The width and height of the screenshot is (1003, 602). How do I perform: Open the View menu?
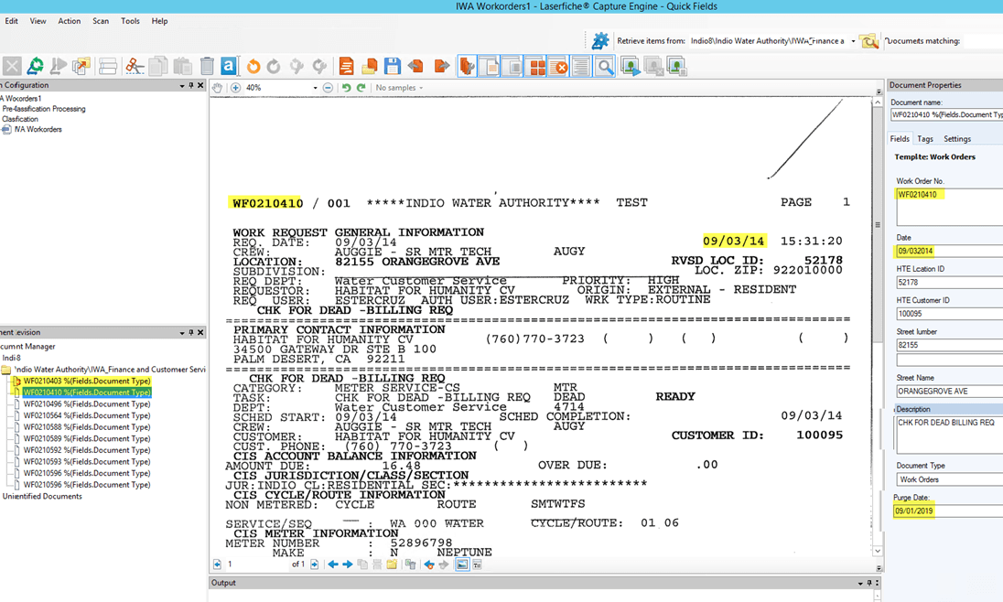38,21
